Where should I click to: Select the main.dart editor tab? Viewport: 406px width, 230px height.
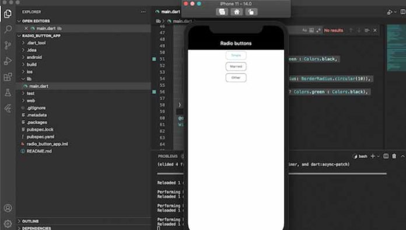pyautogui.click(x=168, y=12)
